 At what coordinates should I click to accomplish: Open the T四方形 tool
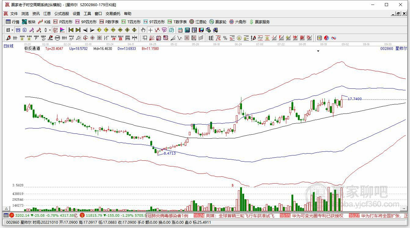coord(131,22)
